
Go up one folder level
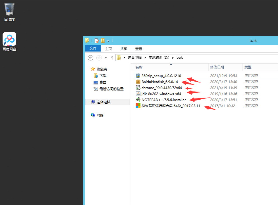112,58
